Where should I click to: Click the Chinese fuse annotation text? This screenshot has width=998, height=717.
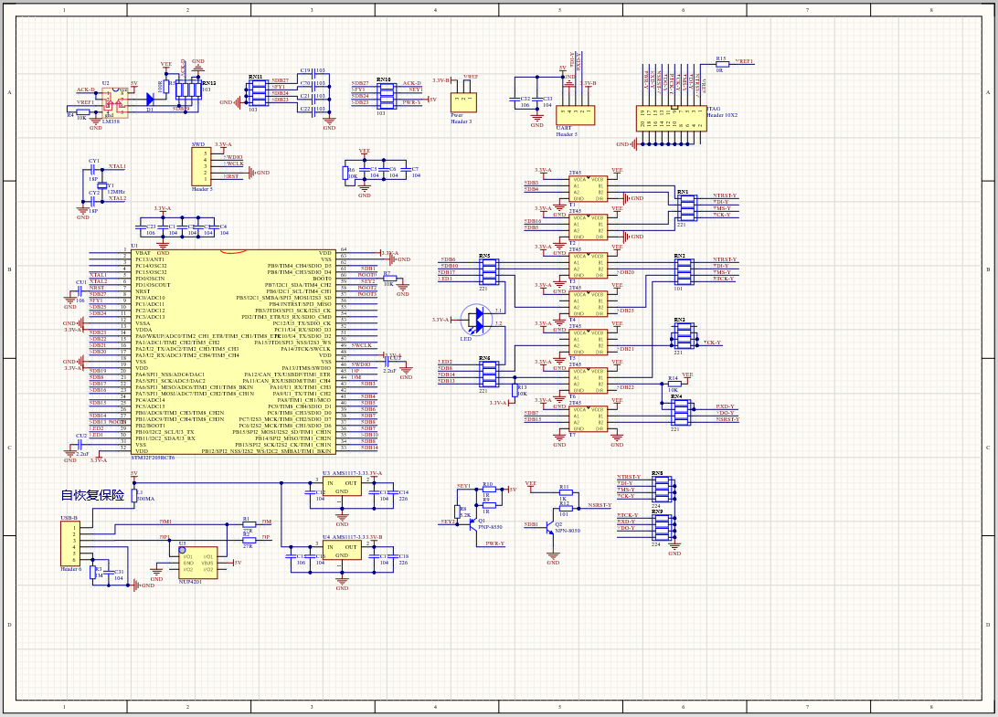(92, 495)
